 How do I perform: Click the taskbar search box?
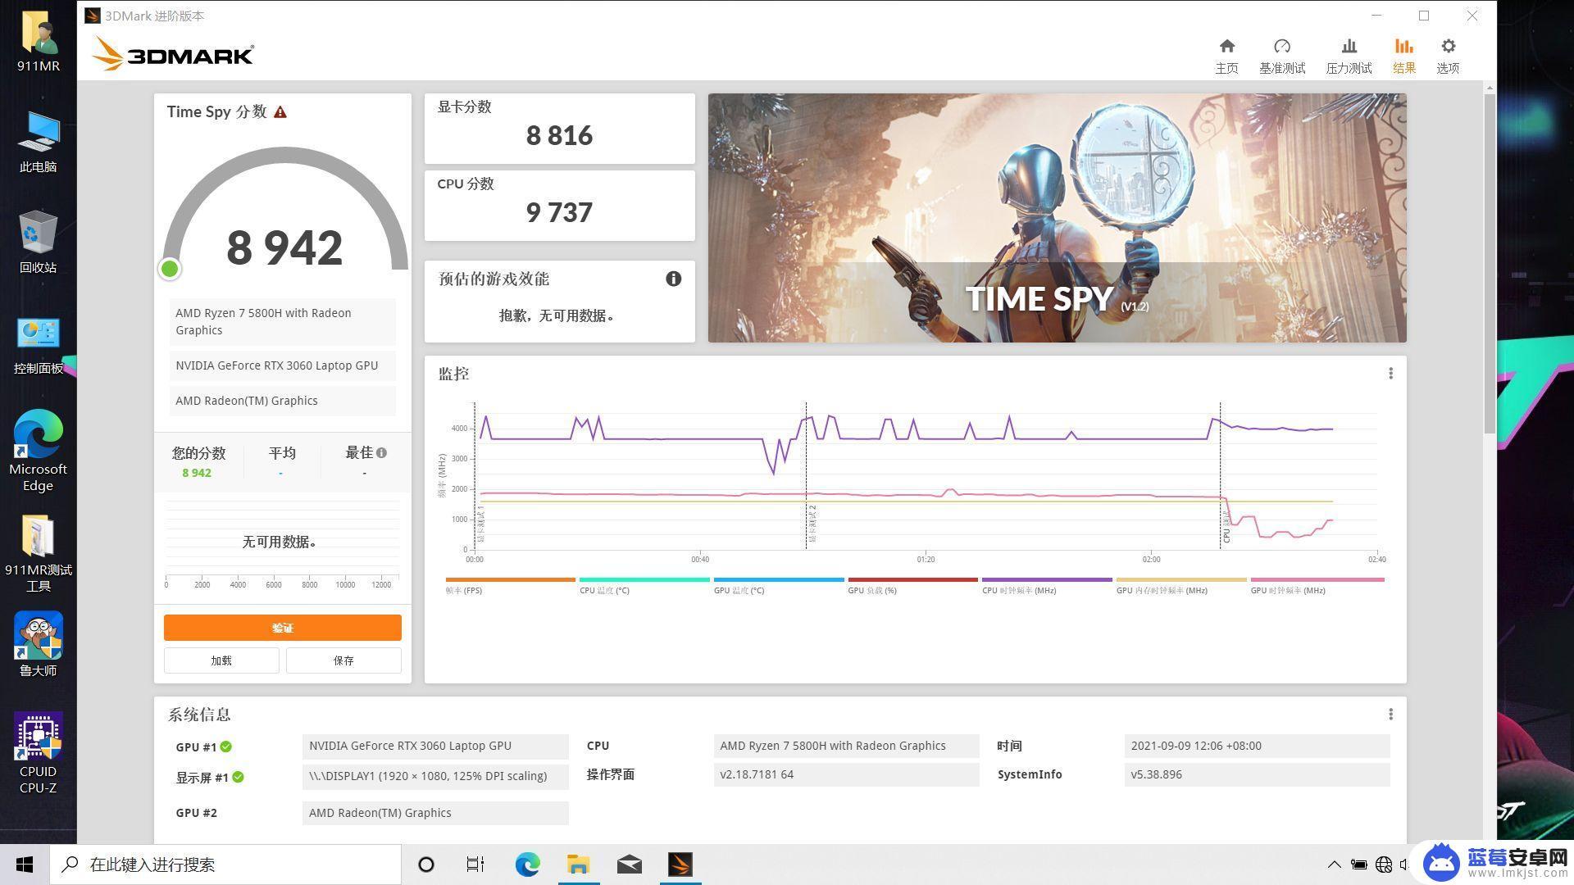[x=225, y=865]
